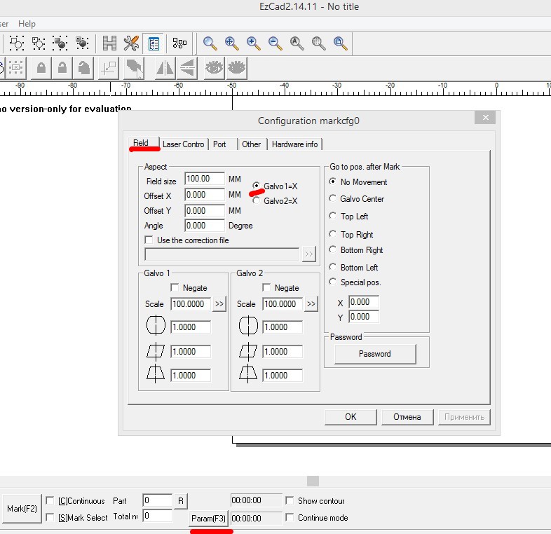This screenshot has width=551, height=534.
Task: Click the pick/select objects tool icon
Action: (x=16, y=43)
